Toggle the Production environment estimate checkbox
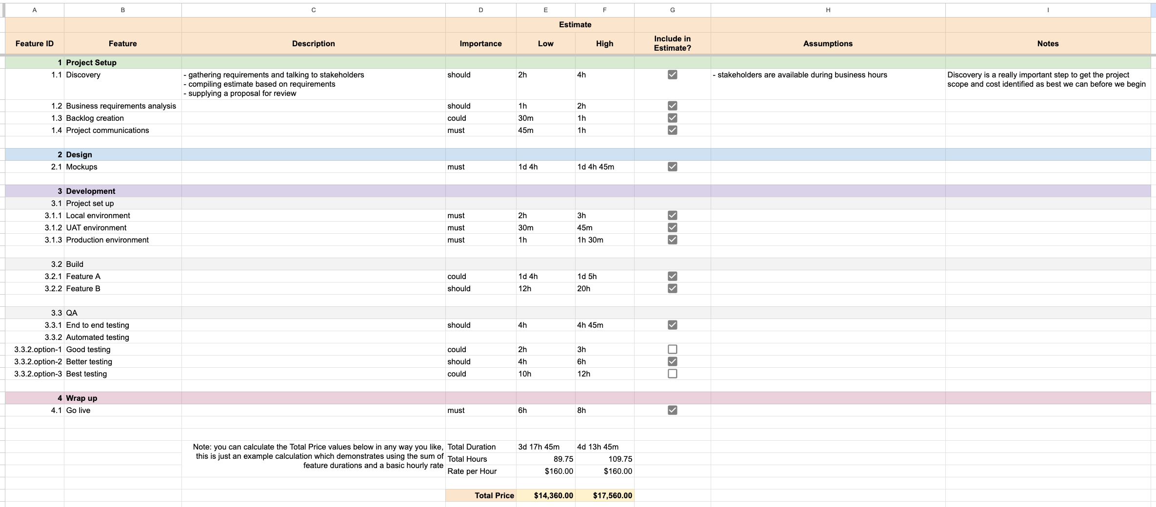The width and height of the screenshot is (1156, 507). coord(672,240)
